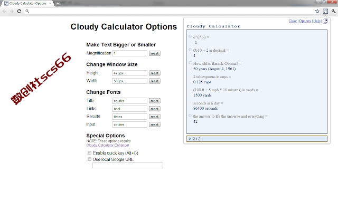Click the calculator input box with 2+2
The image size is (338, 211).
(x=257, y=139)
